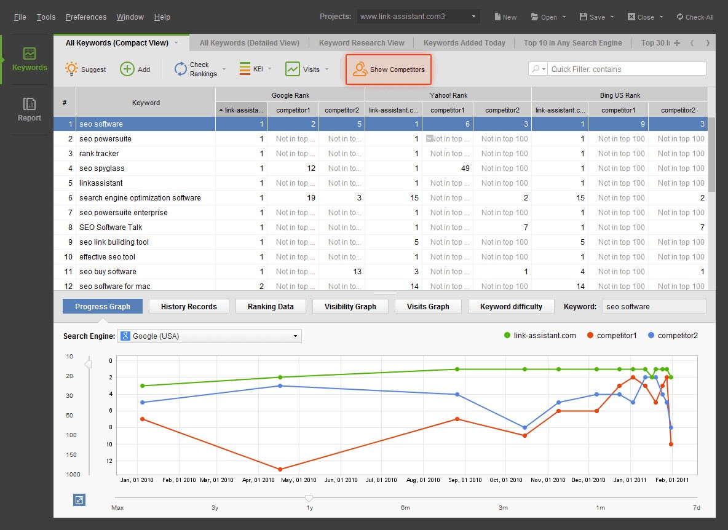Click the Show Competitors button
This screenshot has width=728, height=530.
coord(388,69)
